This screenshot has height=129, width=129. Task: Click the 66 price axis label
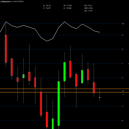point(123,120)
